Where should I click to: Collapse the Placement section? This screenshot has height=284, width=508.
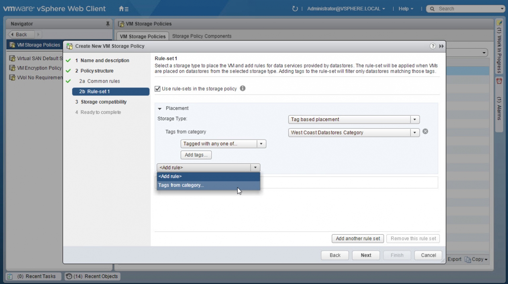tap(159, 108)
